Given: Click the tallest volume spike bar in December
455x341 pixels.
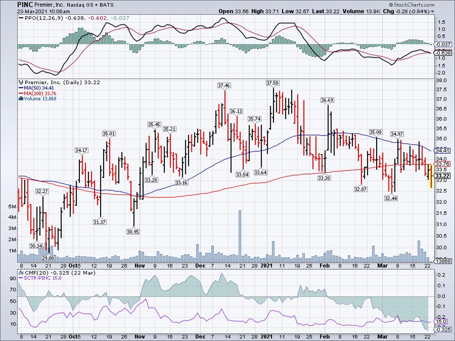Looking at the screenshot, I should [x=240, y=236].
